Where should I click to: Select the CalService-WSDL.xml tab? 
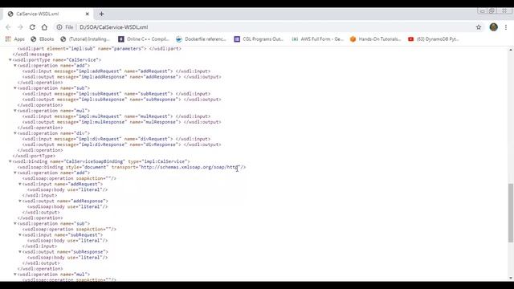(x=48, y=14)
